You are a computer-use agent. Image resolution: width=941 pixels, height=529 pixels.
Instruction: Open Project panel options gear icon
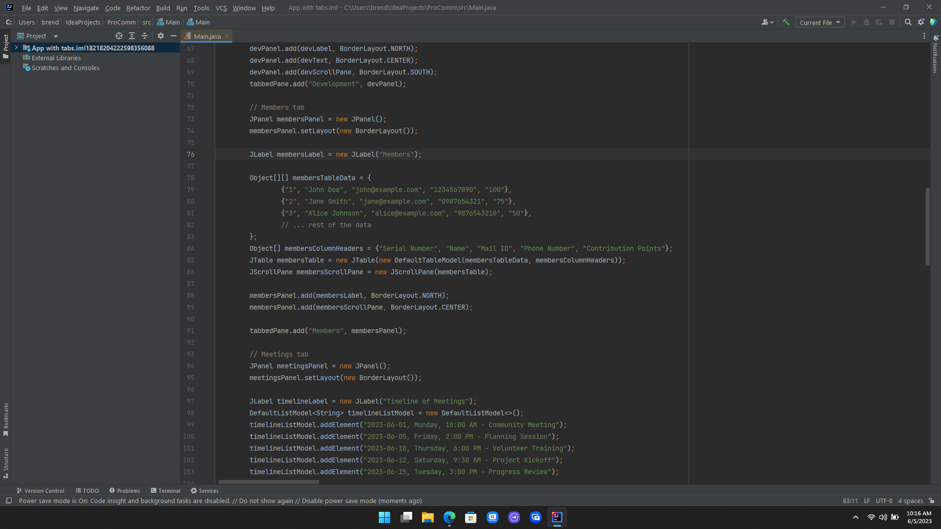point(161,36)
